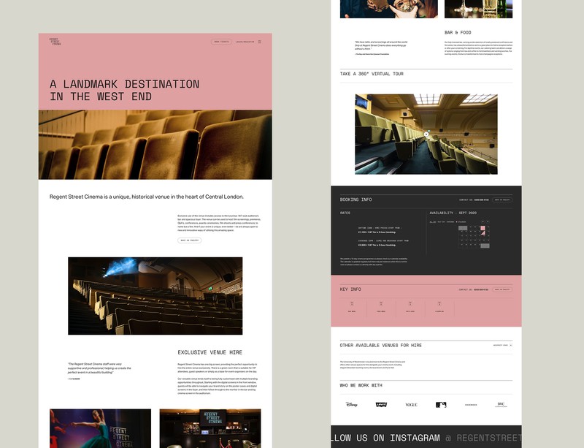Select the All Day availability filter
This screenshot has height=448, width=584.
[x=432, y=221]
